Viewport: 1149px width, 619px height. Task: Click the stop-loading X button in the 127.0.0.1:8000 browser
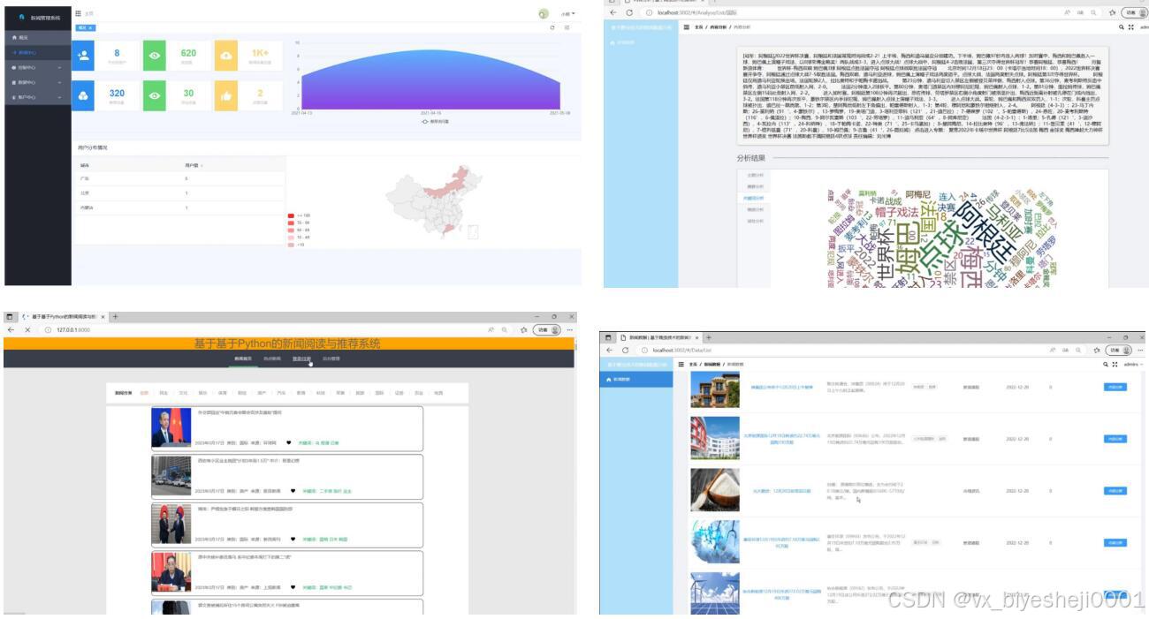tap(29, 330)
